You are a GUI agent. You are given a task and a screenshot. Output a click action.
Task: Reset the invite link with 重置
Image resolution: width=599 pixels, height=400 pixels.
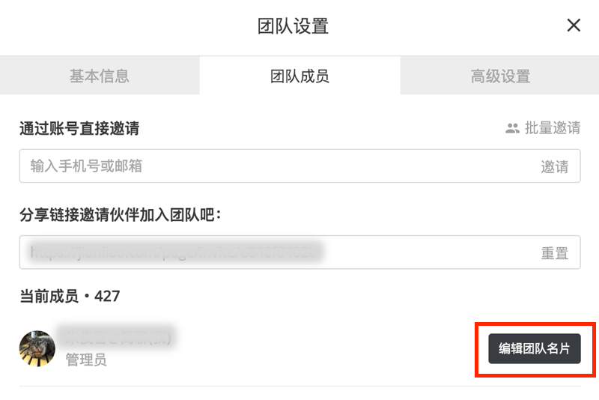[554, 253]
